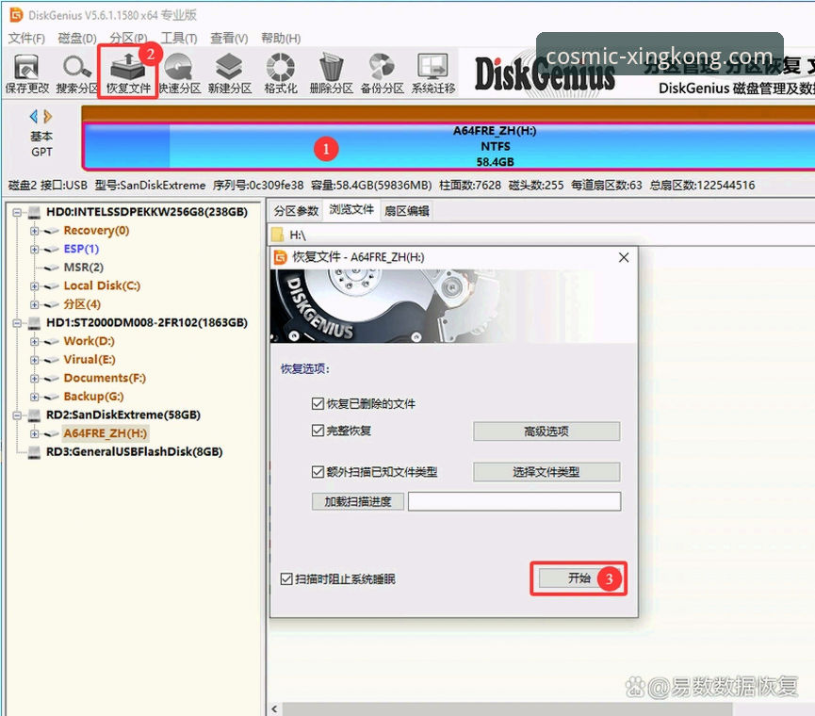The width and height of the screenshot is (815, 716).
Task: Open the Disk (磁盘) menu
Action: [x=77, y=38]
